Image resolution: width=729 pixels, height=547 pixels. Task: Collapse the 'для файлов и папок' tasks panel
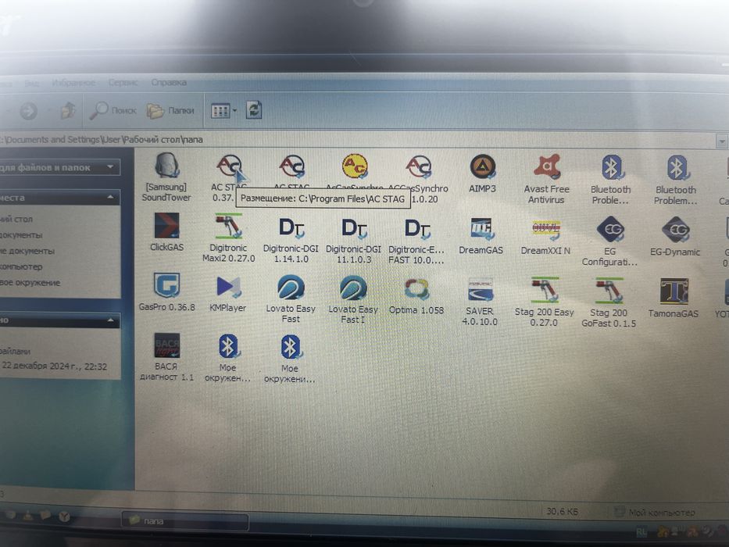[x=110, y=167]
